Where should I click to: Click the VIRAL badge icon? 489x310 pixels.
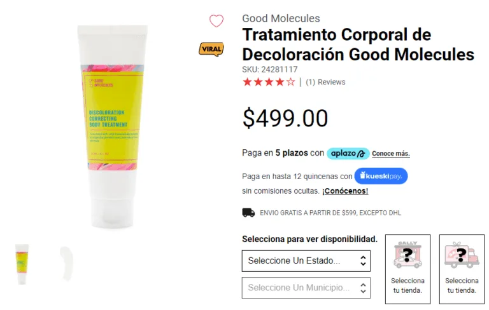[x=211, y=49]
